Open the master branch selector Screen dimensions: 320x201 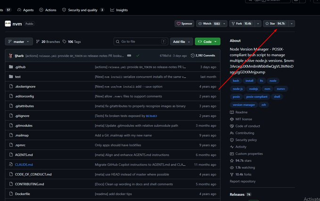point(19,41)
